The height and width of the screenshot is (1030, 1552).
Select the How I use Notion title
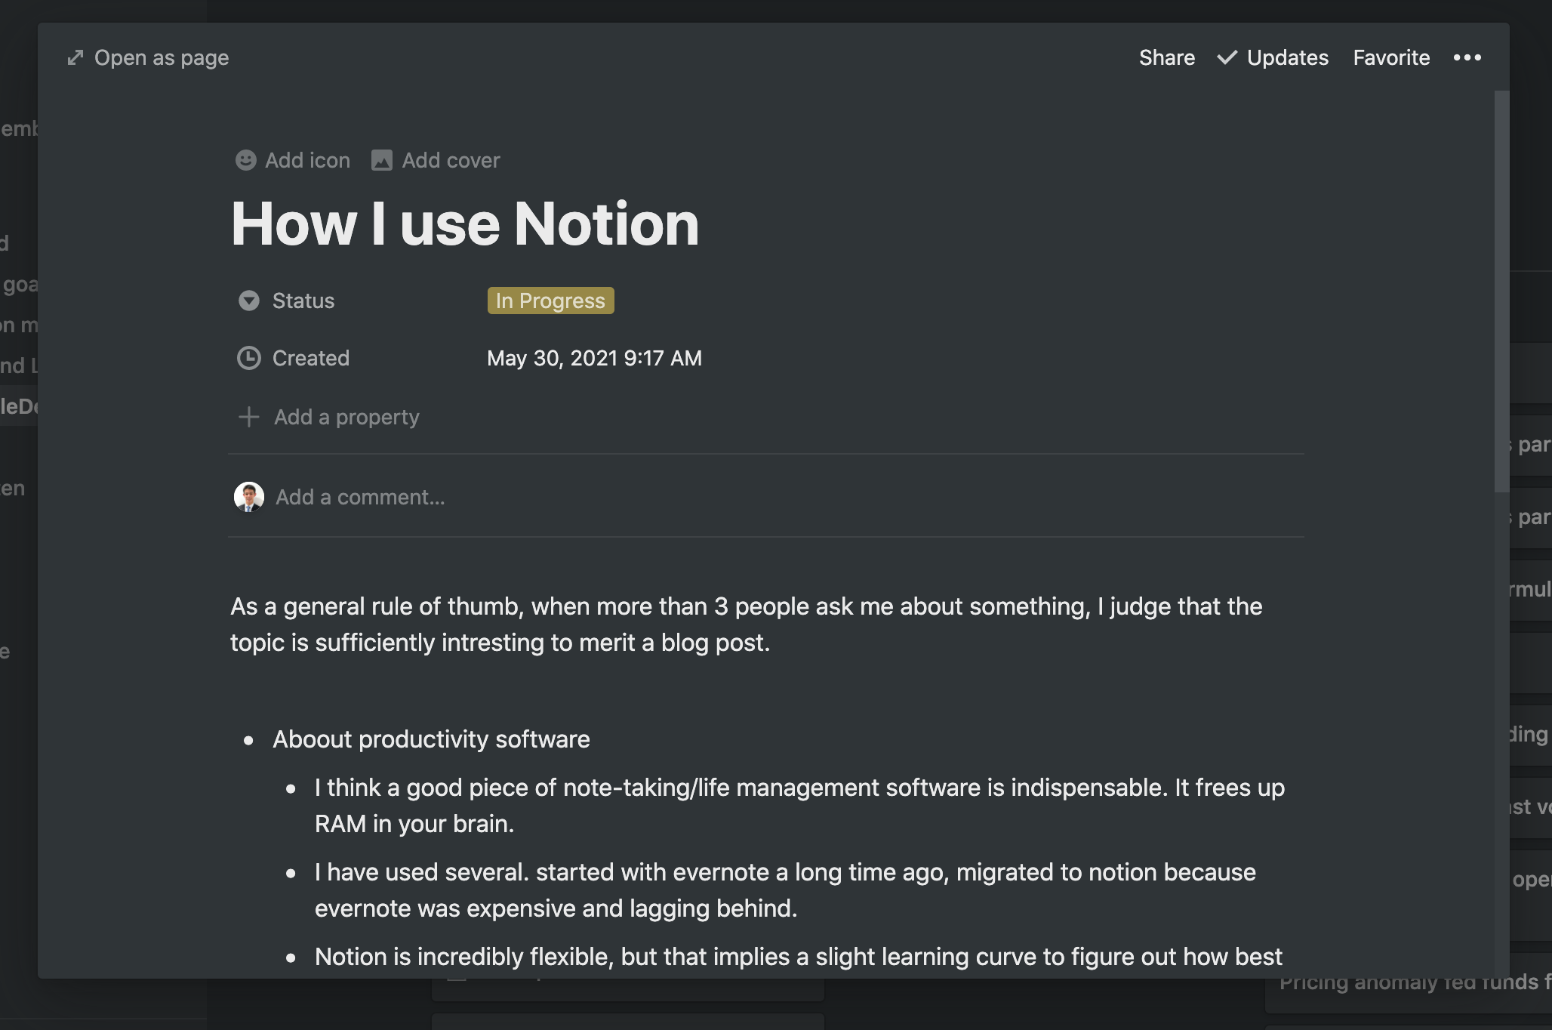[x=465, y=224]
